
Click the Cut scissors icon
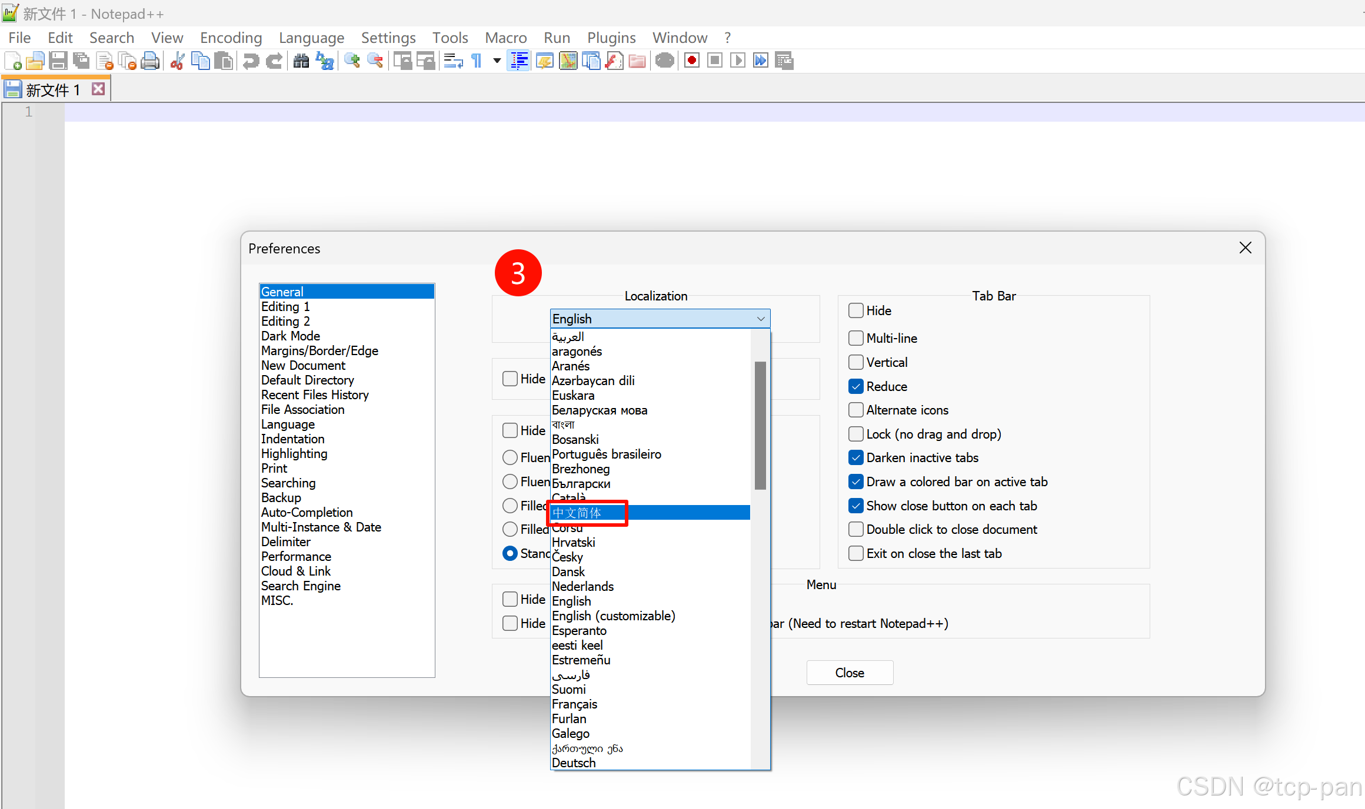[x=177, y=61]
